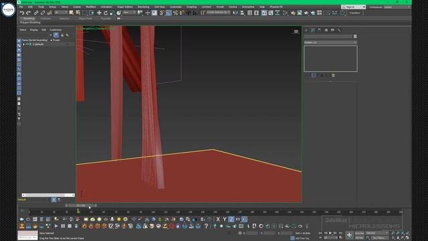Click the object color swatch beside name field
This screenshot has width=428, height=241.
(355, 36)
